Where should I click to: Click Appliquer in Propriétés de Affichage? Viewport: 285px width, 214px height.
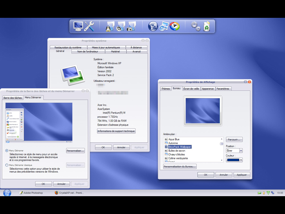click(x=242, y=175)
